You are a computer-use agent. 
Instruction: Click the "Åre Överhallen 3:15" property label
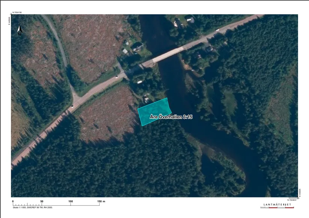(x=171, y=117)
